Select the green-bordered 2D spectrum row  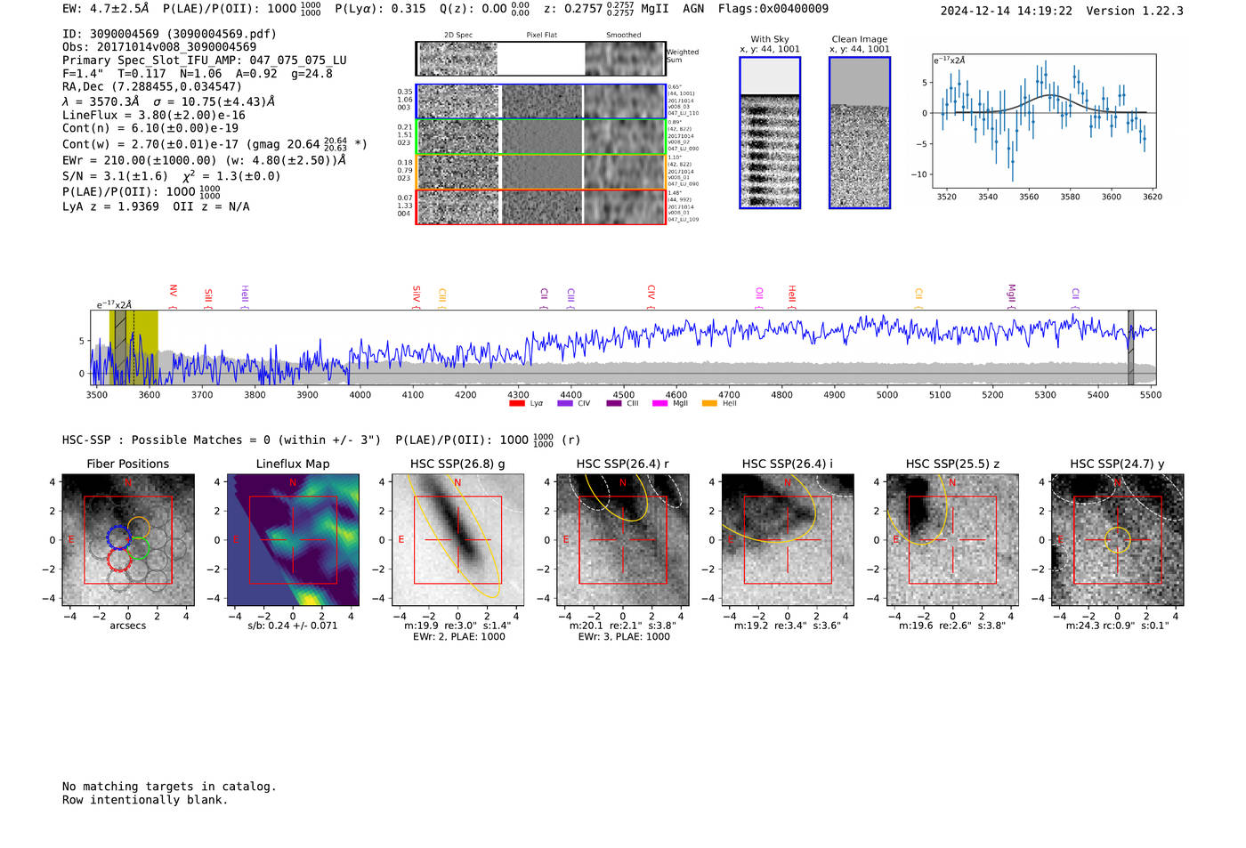coord(541,137)
